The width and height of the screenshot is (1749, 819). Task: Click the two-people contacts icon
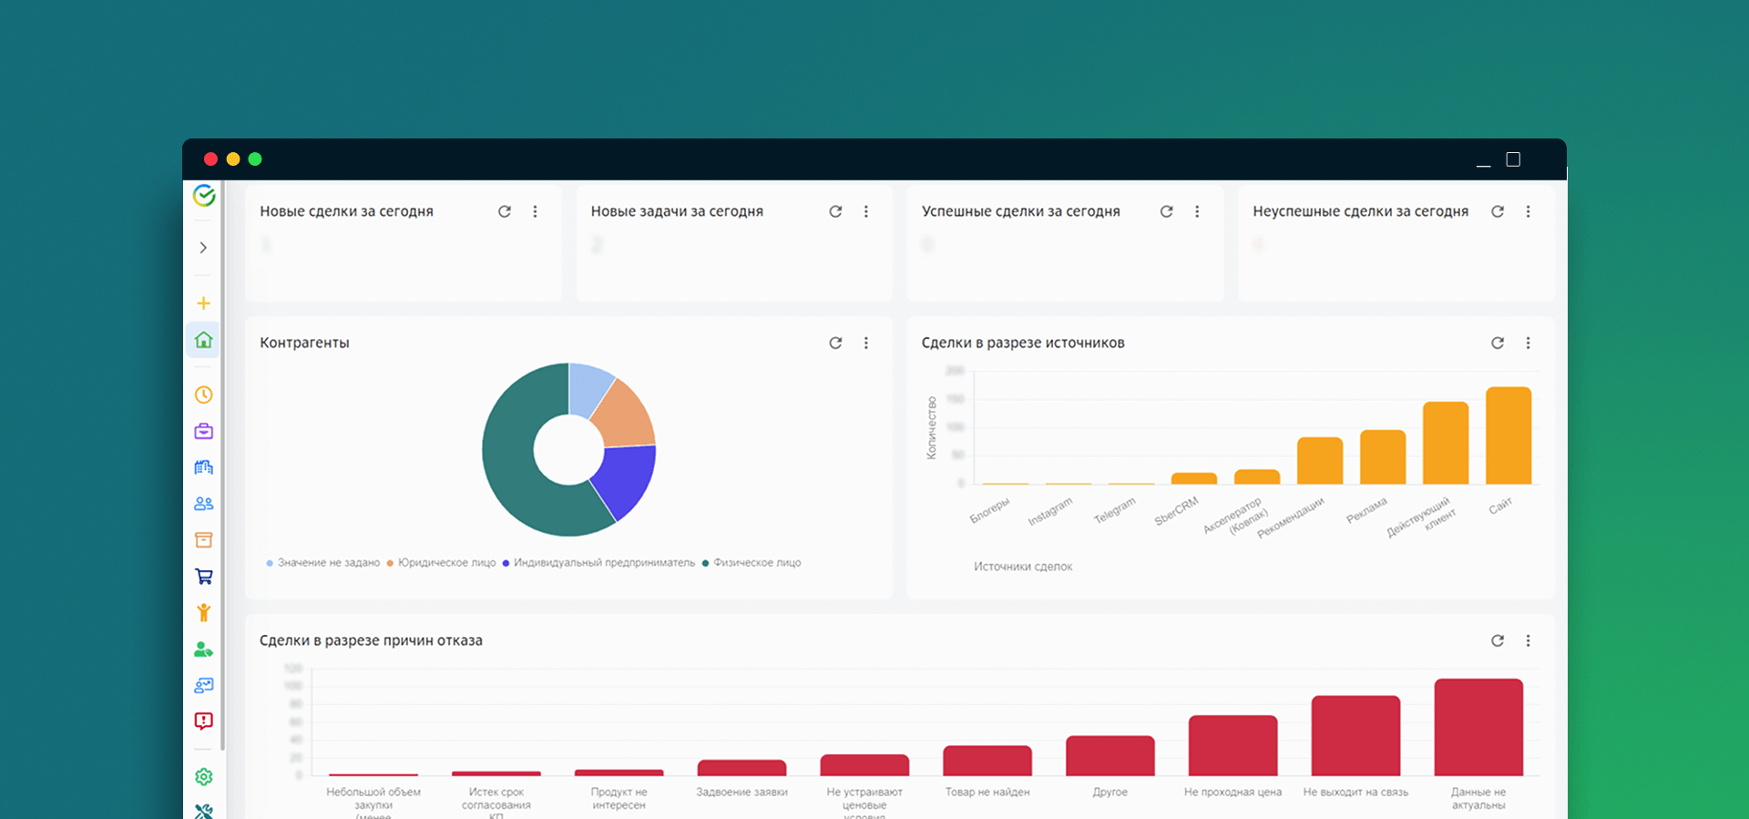tap(203, 504)
